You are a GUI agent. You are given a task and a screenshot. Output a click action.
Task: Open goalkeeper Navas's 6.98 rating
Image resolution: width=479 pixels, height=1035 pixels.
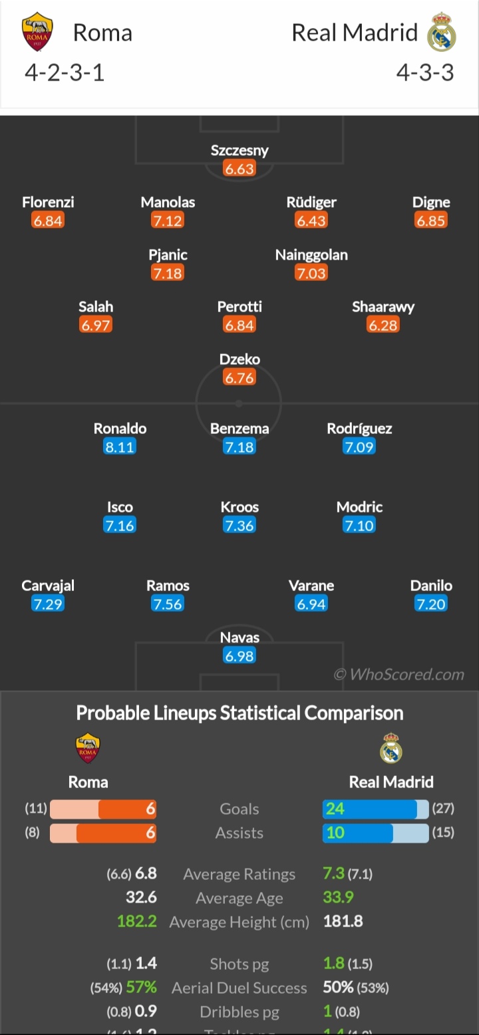point(239,656)
